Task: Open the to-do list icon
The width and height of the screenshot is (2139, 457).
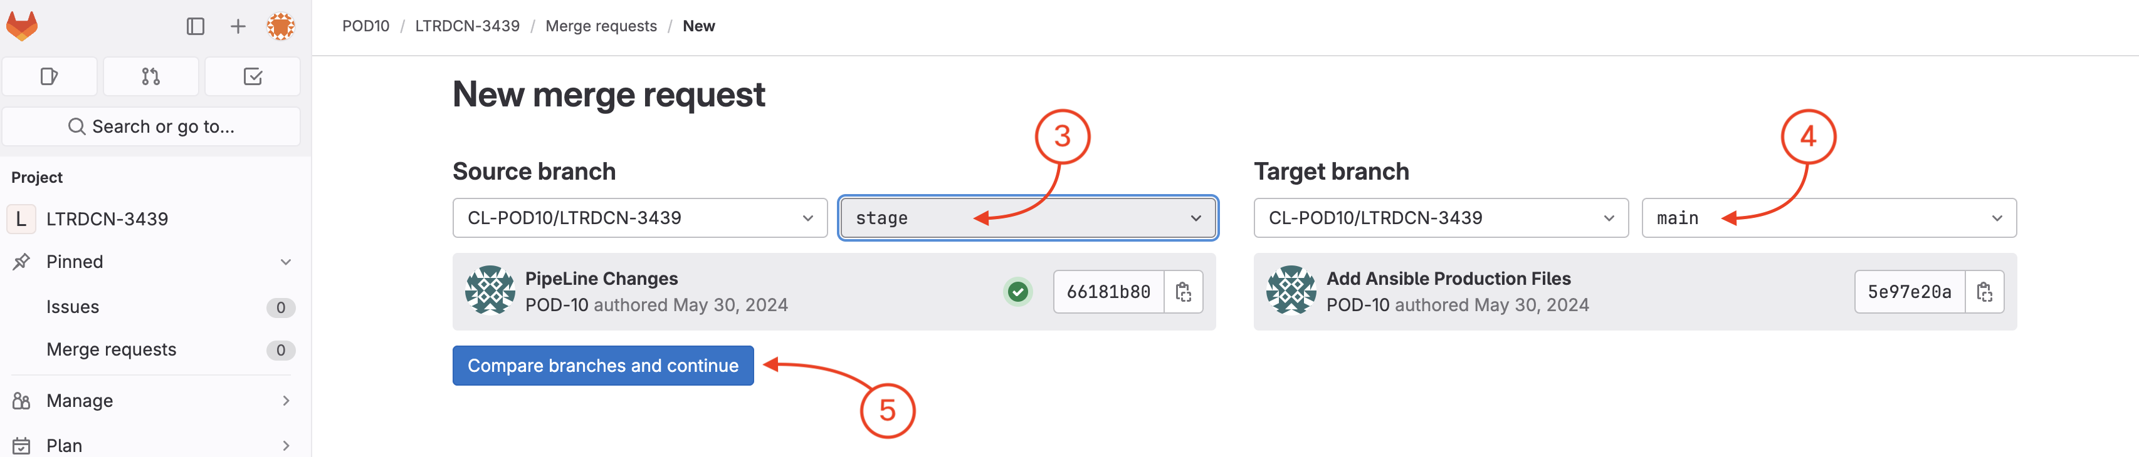Action: pyautogui.click(x=253, y=77)
